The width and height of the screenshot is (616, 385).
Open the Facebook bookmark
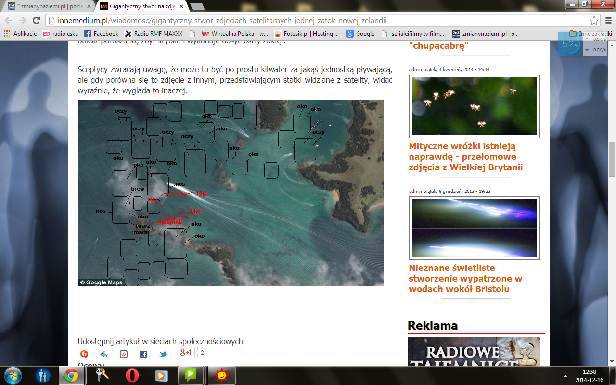[101, 34]
